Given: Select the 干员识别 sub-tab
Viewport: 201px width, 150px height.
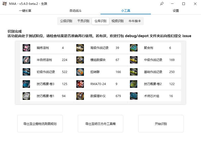Looking at the screenshot, I should [83, 21].
